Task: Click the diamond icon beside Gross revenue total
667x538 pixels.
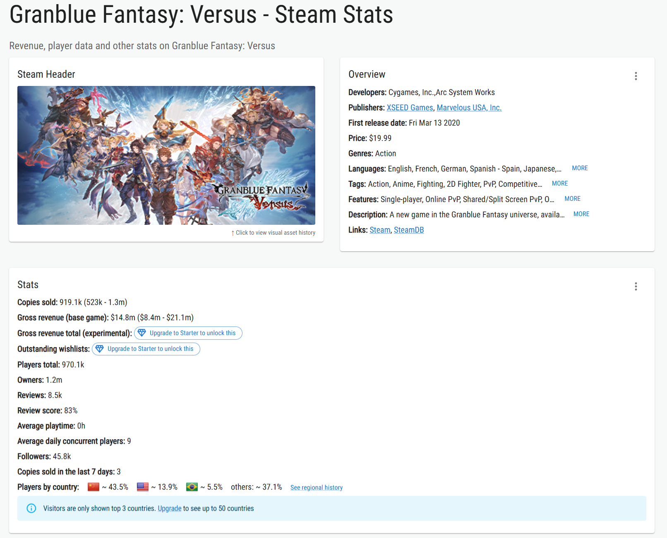Action: click(x=142, y=333)
